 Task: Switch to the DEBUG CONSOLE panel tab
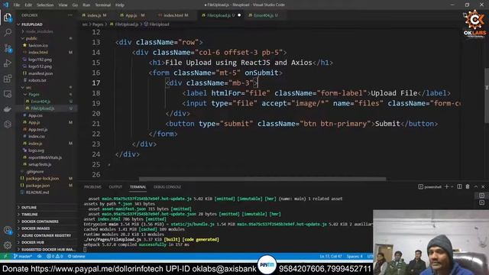coord(167,186)
